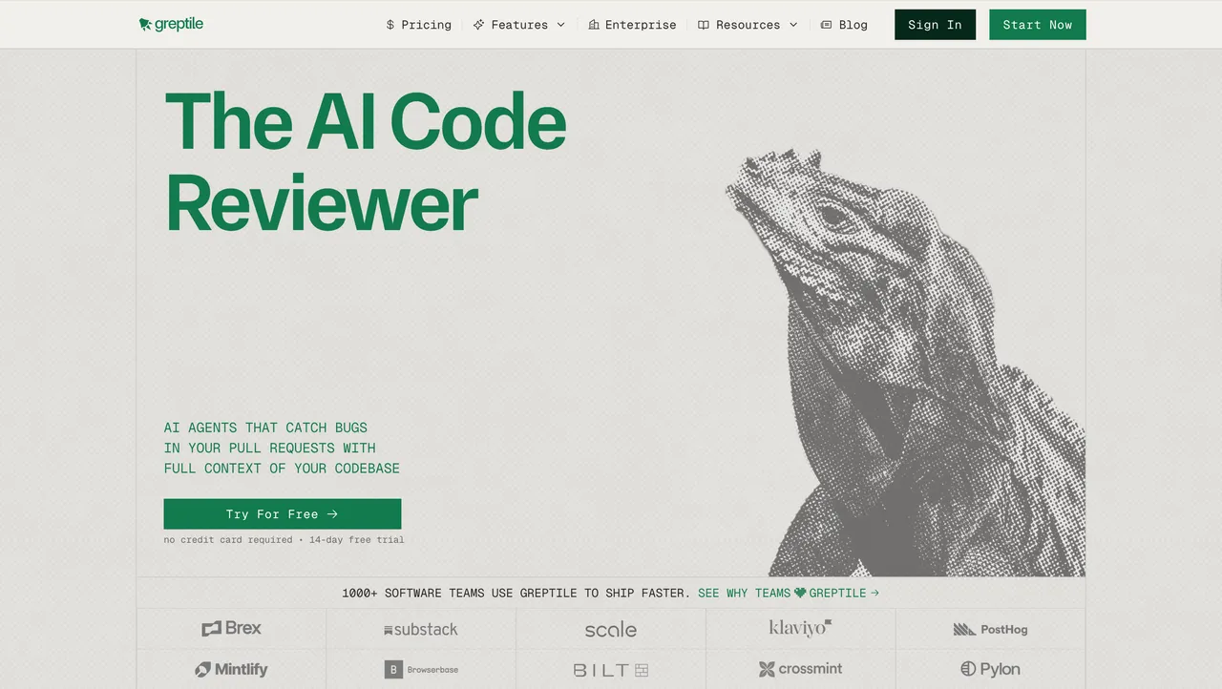Image resolution: width=1222 pixels, height=689 pixels.
Task: Click the halftone iguana hero image
Action: [905, 363]
